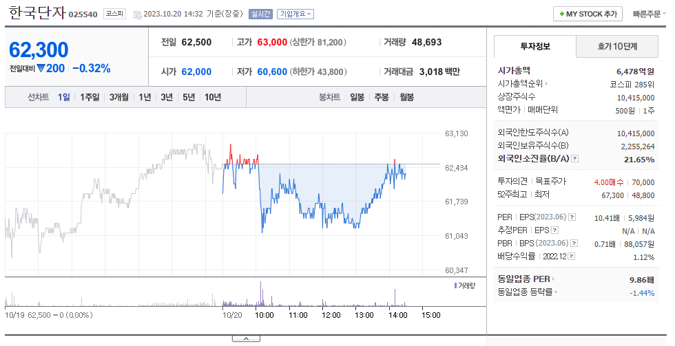Select the 10년 line chart period
This screenshot has height=346, width=675.
pos(213,97)
